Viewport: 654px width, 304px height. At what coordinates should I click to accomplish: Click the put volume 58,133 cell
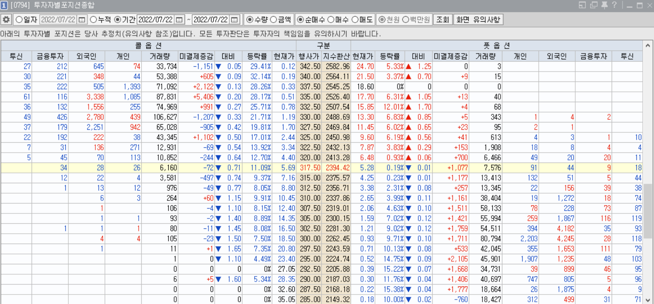click(486, 208)
